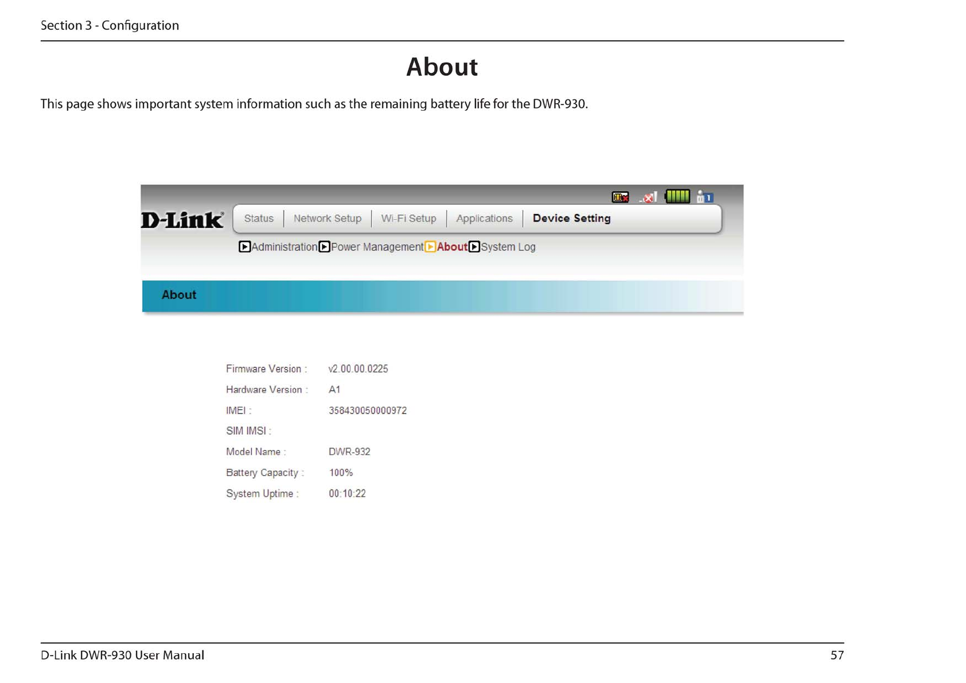This screenshot has width=966, height=683.
Task: Open the Administration submenu link
Action: [285, 247]
